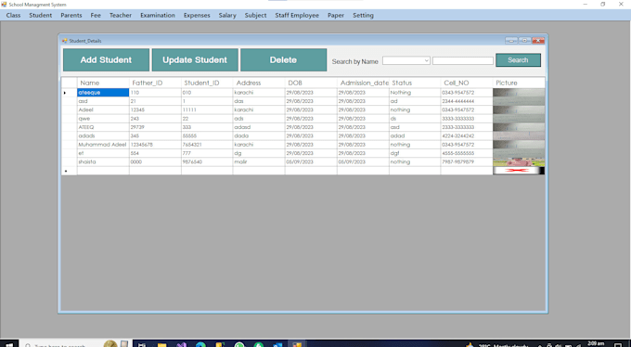The image size is (631, 347).
Task: Open Microsoft Edge from the taskbar
Action: coord(200,344)
